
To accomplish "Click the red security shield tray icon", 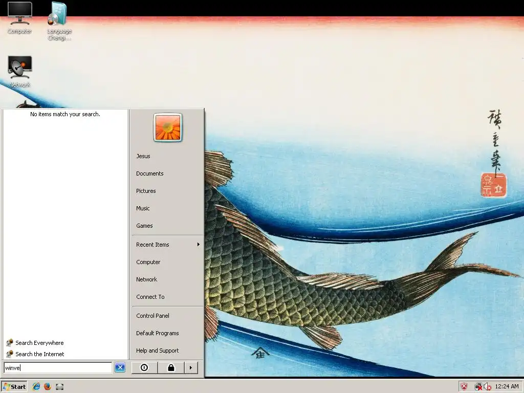I will point(464,387).
